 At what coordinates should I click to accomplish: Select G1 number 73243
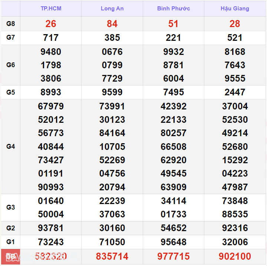point(51,242)
